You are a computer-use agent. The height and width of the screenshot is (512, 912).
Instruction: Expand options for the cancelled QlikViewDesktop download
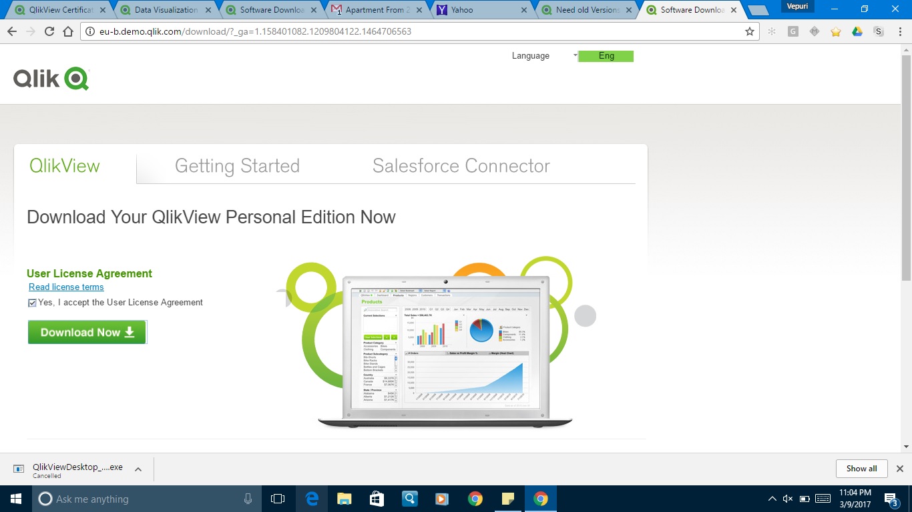(x=138, y=469)
